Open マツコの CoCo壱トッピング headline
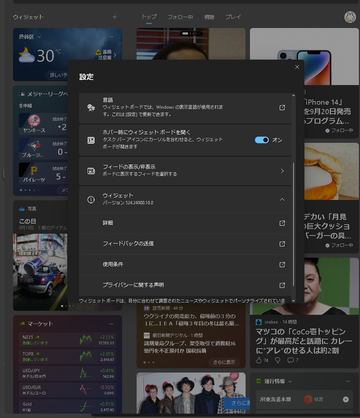 click(304, 341)
